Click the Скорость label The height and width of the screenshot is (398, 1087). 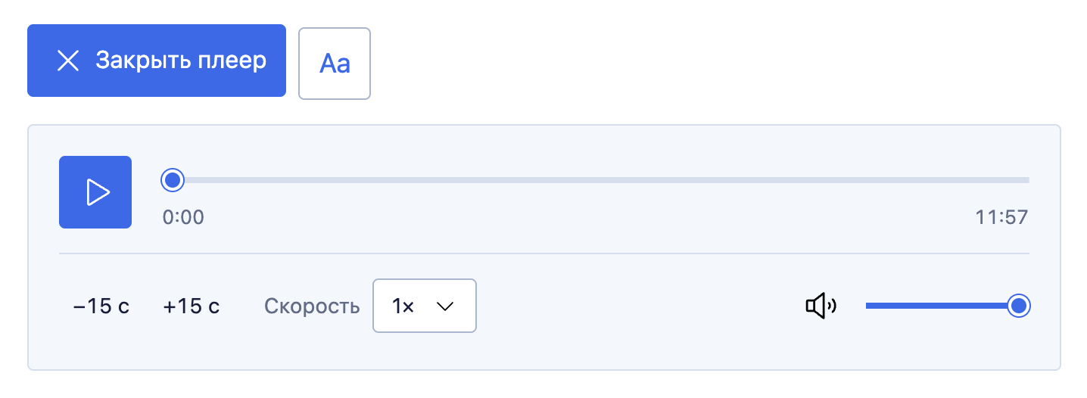tap(312, 306)
